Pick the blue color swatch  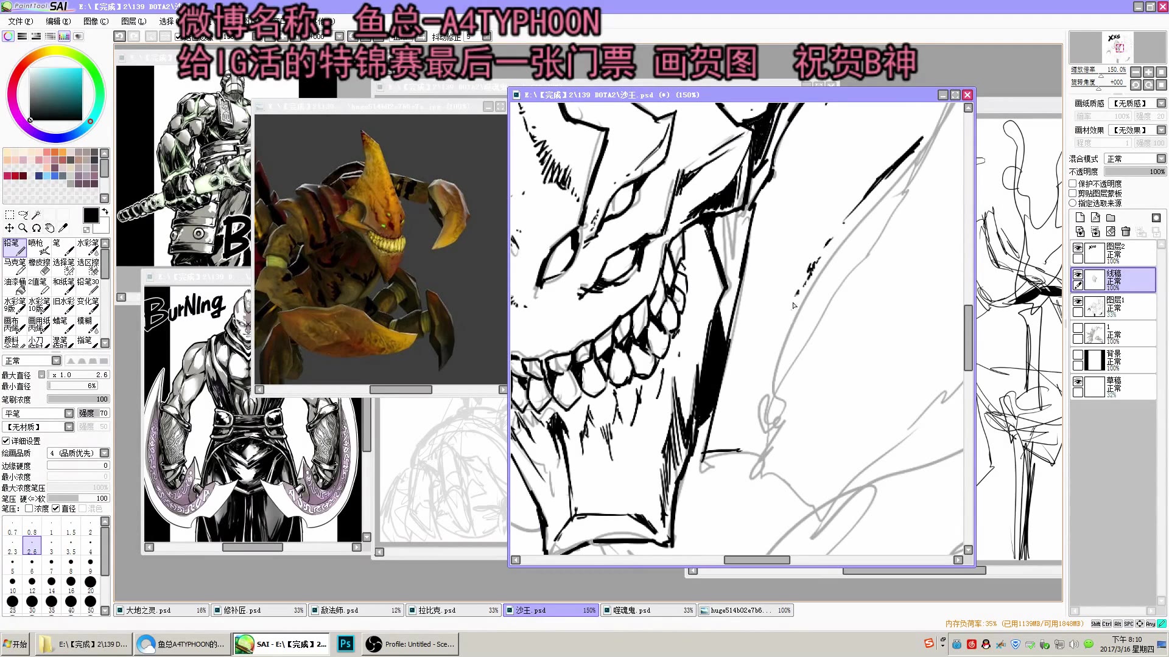(x=55, y=176)
